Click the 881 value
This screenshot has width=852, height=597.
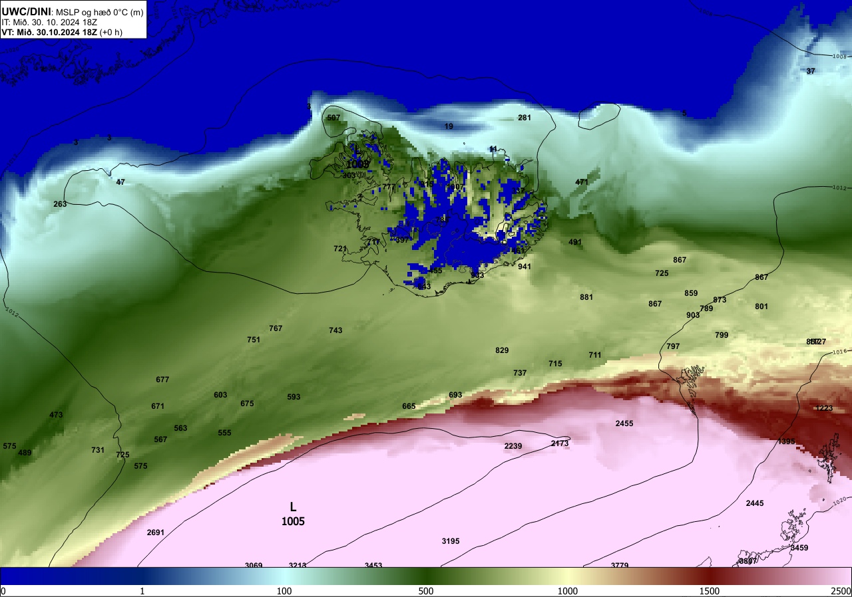point(586,297)
